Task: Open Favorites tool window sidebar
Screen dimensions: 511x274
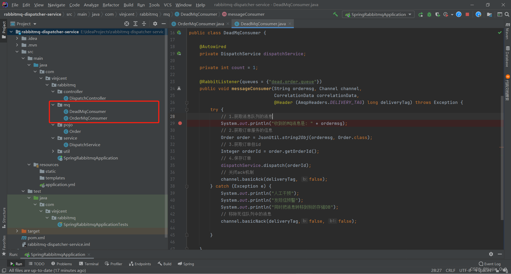Action: (4, 246)
